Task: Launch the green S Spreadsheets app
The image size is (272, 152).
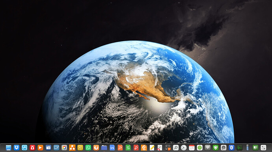Action: [128, 148]
